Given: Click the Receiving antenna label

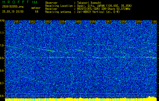Looking at the screenshot, I should click(58, 12).
